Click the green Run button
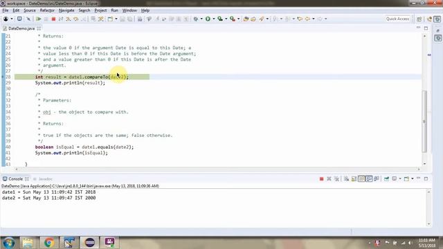 [208, 19]
